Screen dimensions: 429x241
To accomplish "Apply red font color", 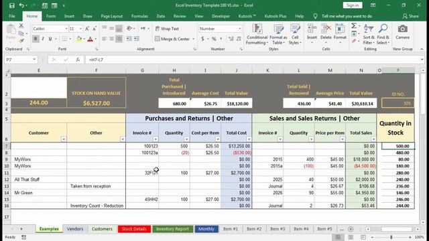I will [90, 39].
